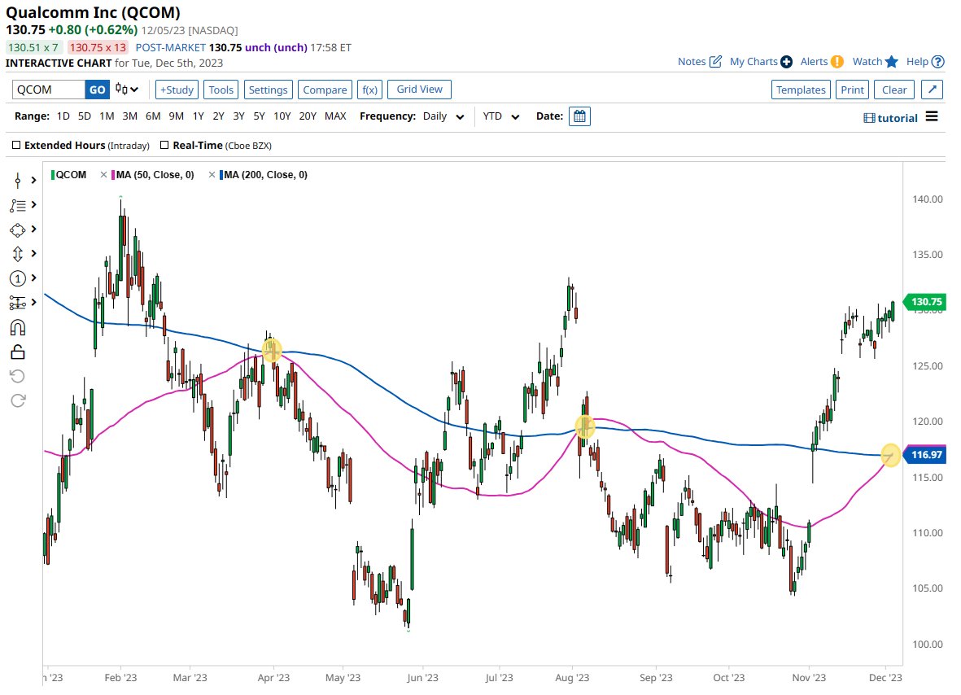Select the crosshair cursor tool icon
Screen dimensions: 961x695
(18, 180)
